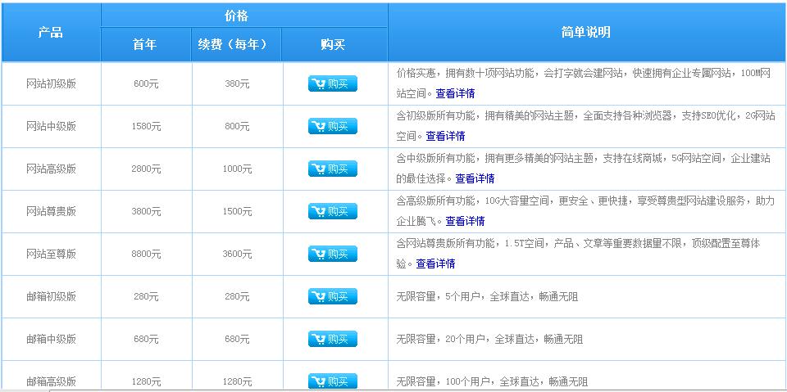The width and height of the screenshot is (787, 392).
Task: View details link for 网站至尊版
Action: pyautogui.click(x=435, y=264)
